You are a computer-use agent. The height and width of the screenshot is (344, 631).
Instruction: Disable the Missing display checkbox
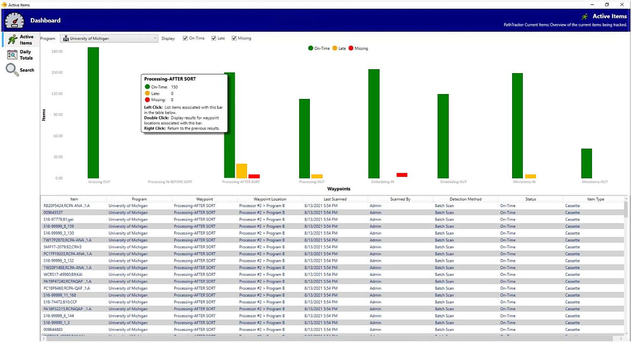pos(234,38)
